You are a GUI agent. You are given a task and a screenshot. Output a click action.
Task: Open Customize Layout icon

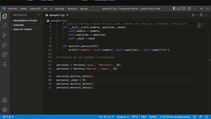click(x=190, y=9)
